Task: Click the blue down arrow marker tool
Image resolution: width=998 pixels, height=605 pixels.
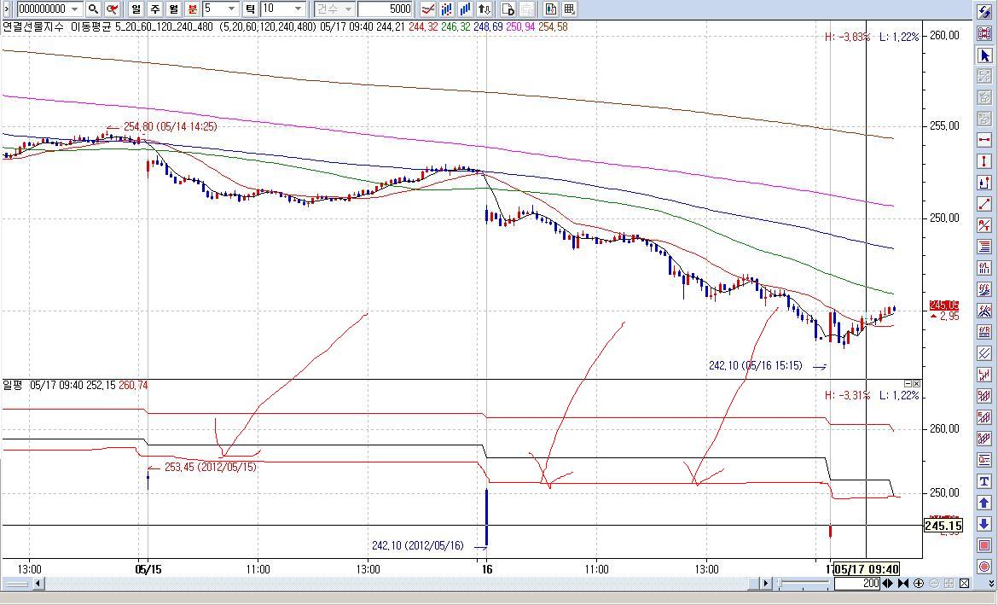Action: pyautogui.click(x=984, y=524)
